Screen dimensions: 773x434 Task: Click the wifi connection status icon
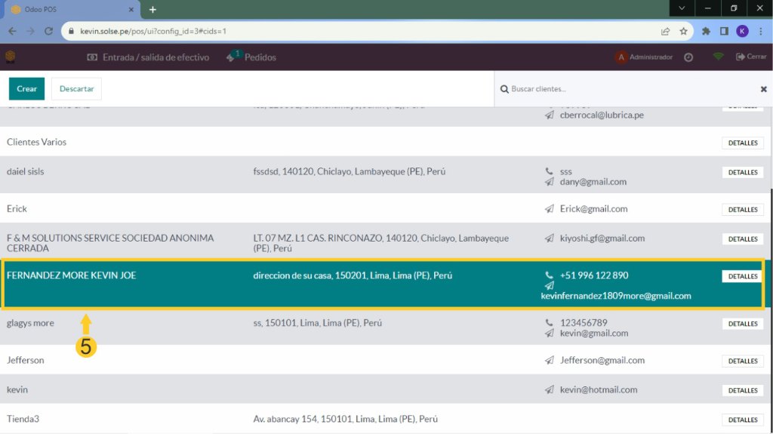coord(718,57)
